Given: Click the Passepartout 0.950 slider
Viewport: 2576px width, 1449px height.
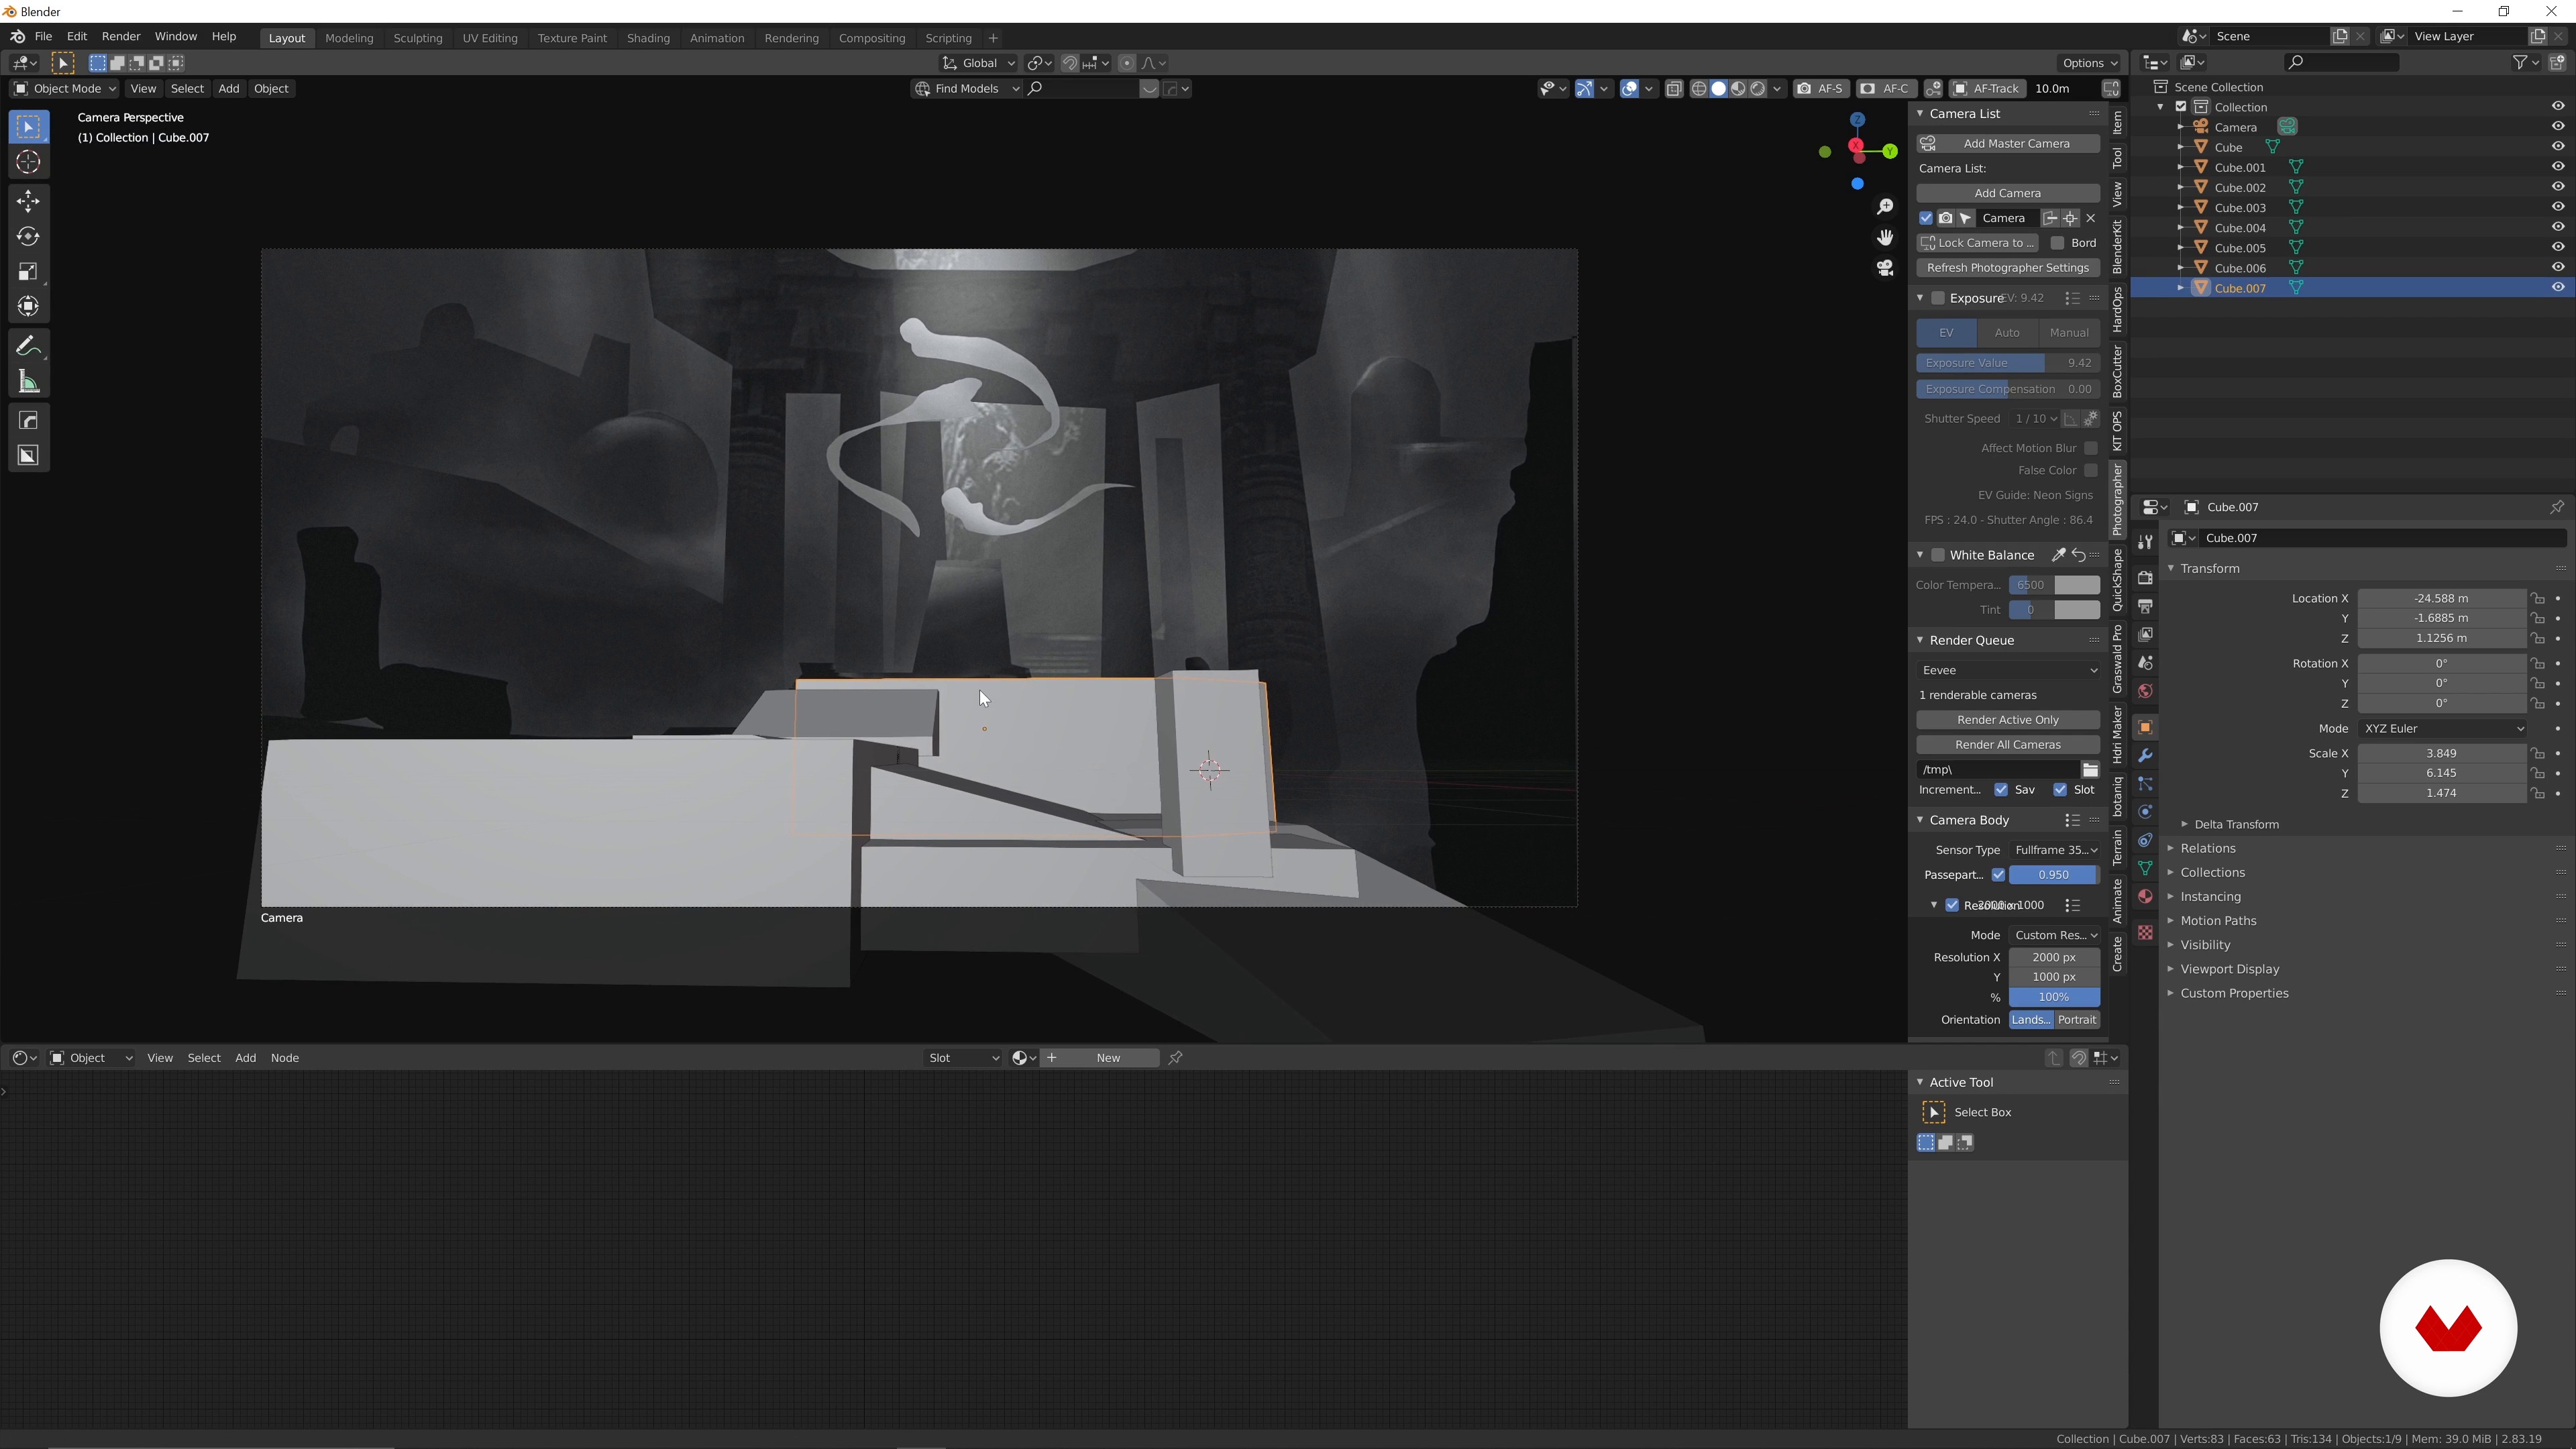Looking at the screenshot, I should (x=2054, y=875).
